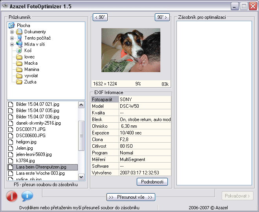Select file Bilder 15.04.07 036.jpg

38,117
